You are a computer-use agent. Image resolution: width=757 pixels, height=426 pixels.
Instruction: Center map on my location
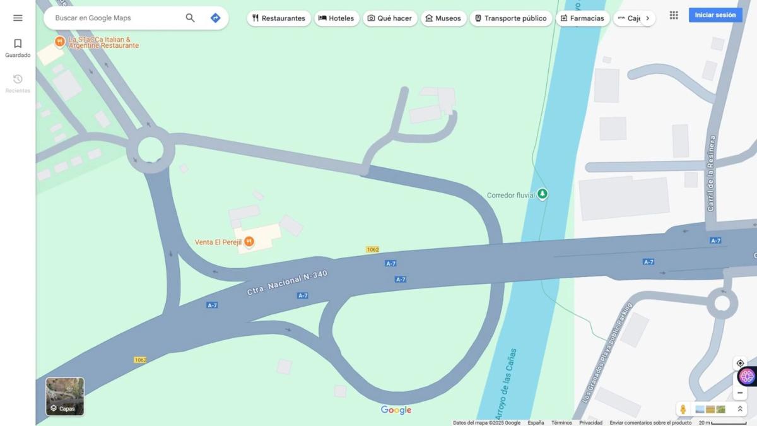(740, 364)
